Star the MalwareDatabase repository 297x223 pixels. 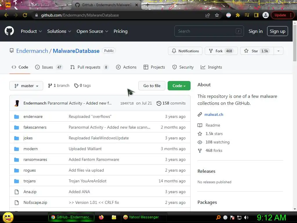[x=257, y=51]
